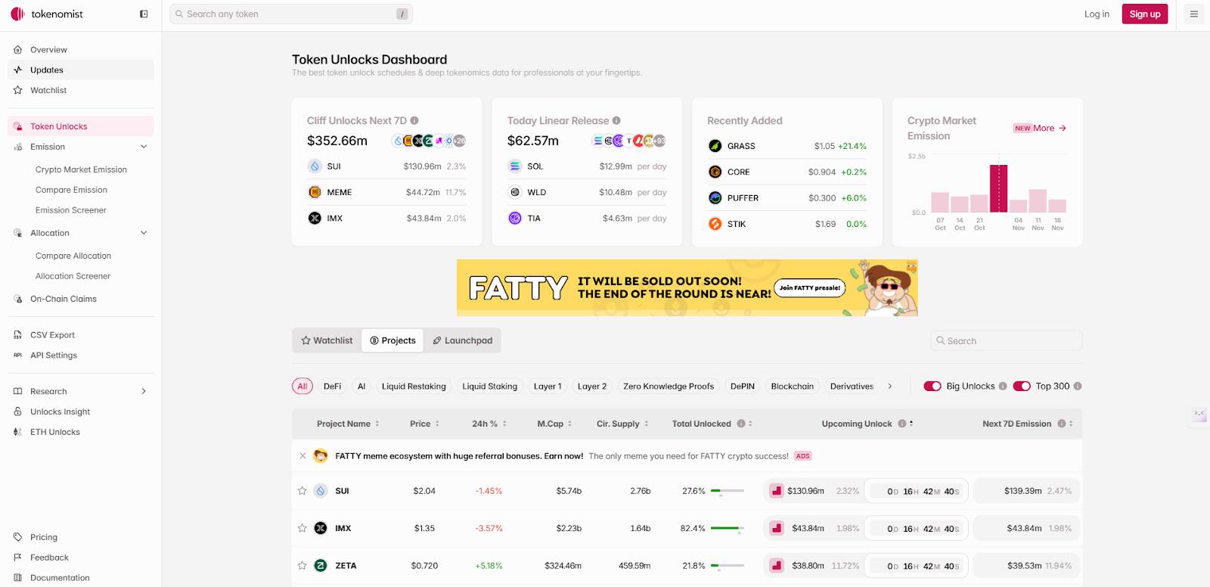This screenshot has height=587, width=1210.
Task: Star IMX to add to watchlist
Action: 302,528
